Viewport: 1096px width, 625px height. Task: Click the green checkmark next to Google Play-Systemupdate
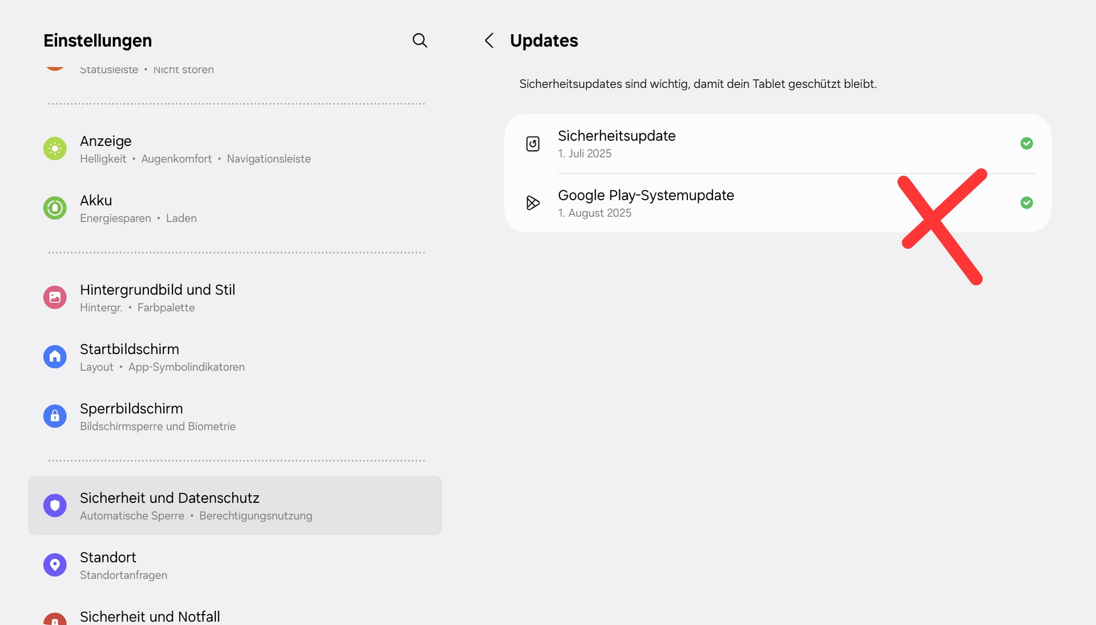1026,203
